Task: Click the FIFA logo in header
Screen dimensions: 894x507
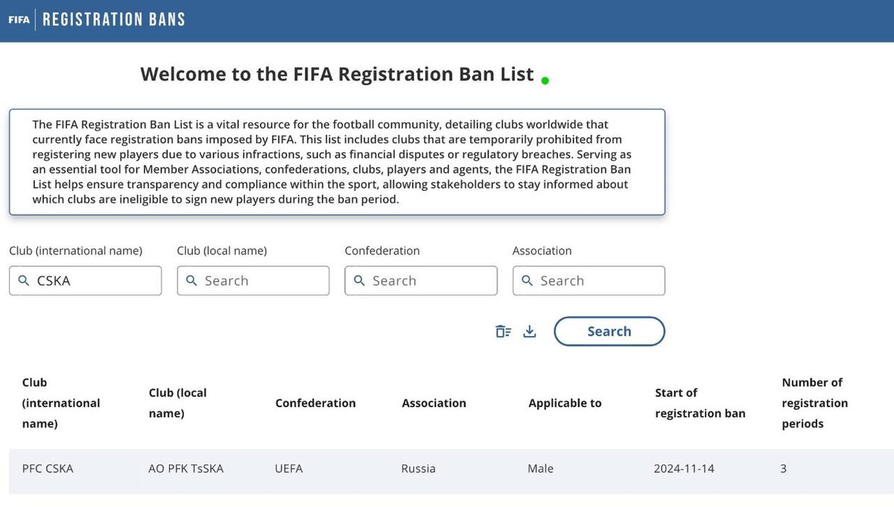Action: tap(19, 20)
